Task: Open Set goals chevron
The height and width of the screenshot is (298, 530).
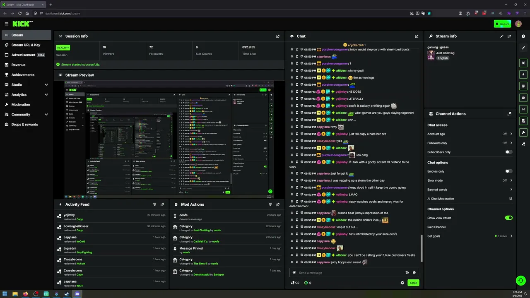Action: (511, 236)
